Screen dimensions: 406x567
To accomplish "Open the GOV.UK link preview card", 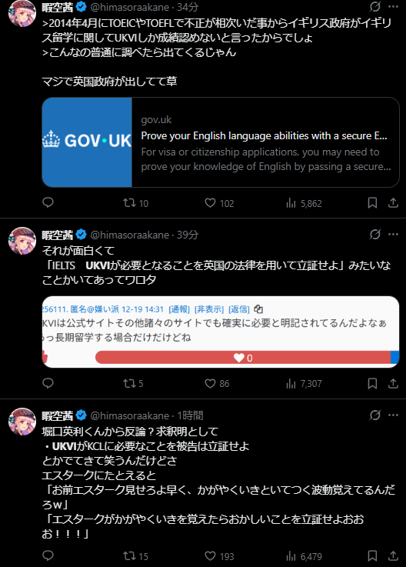I will coord(221,142).
